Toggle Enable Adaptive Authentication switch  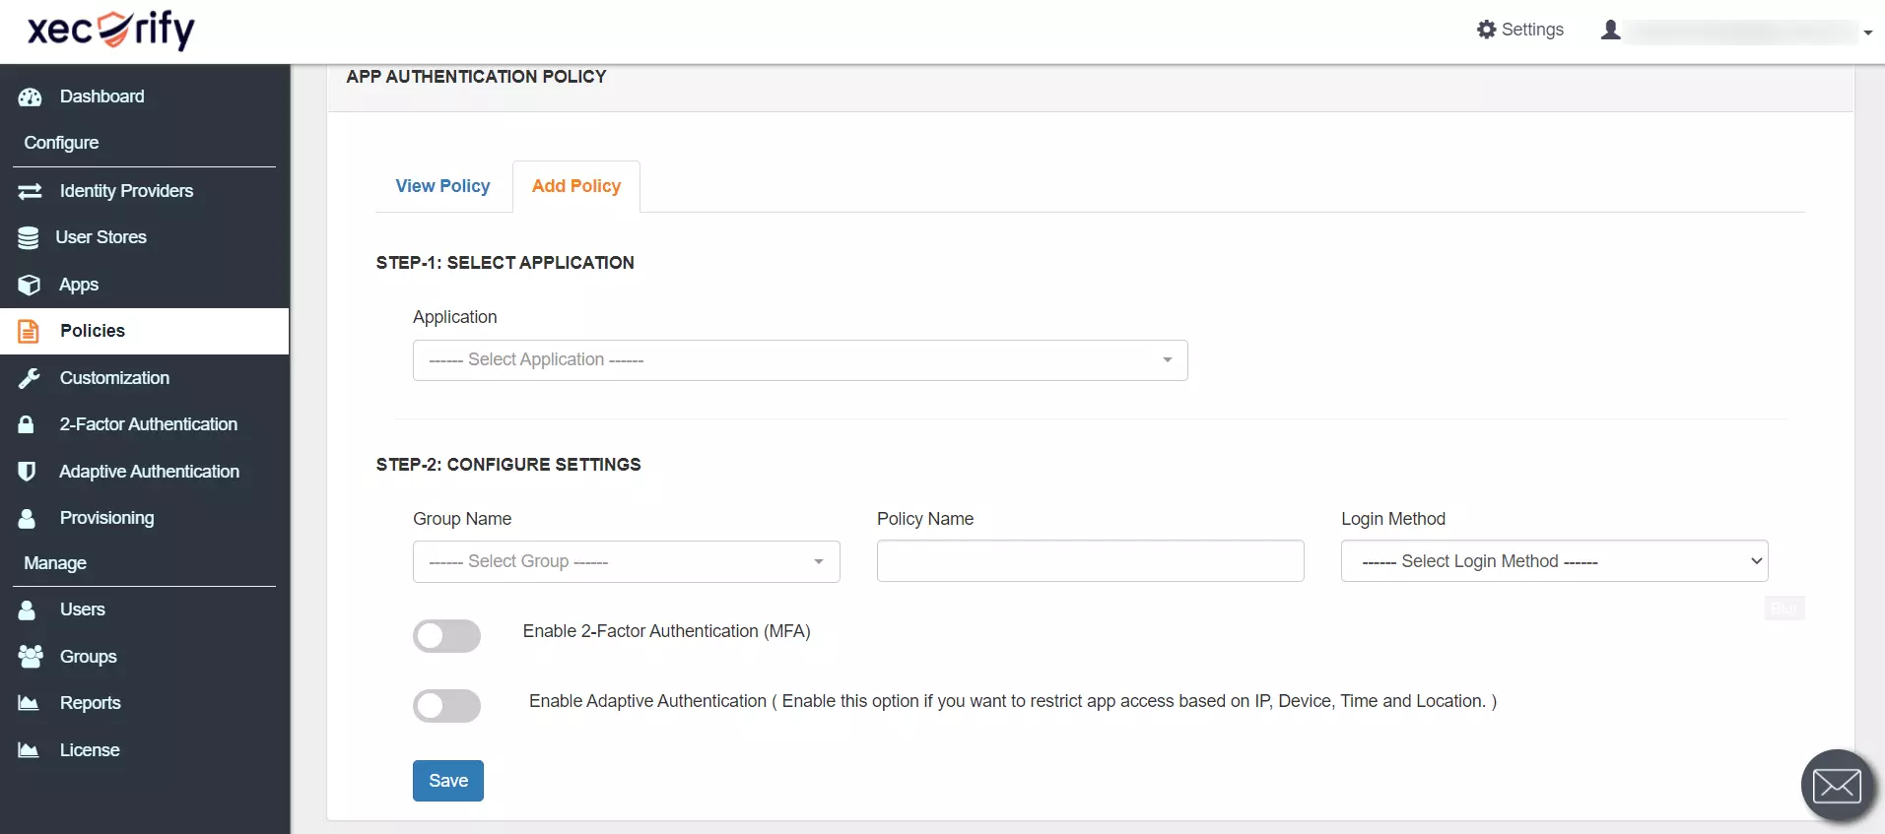coord(446,706)
